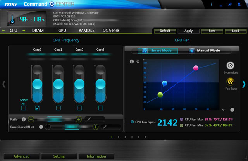Click the first page indicator dot

(112, 137)
